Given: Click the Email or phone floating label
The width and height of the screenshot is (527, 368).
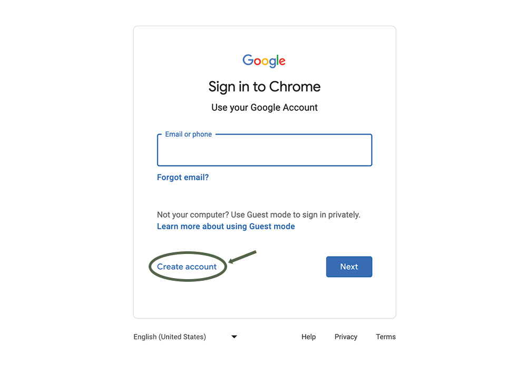Looking at the screenshot, I should pyautogui.click(x=188, y=135).
